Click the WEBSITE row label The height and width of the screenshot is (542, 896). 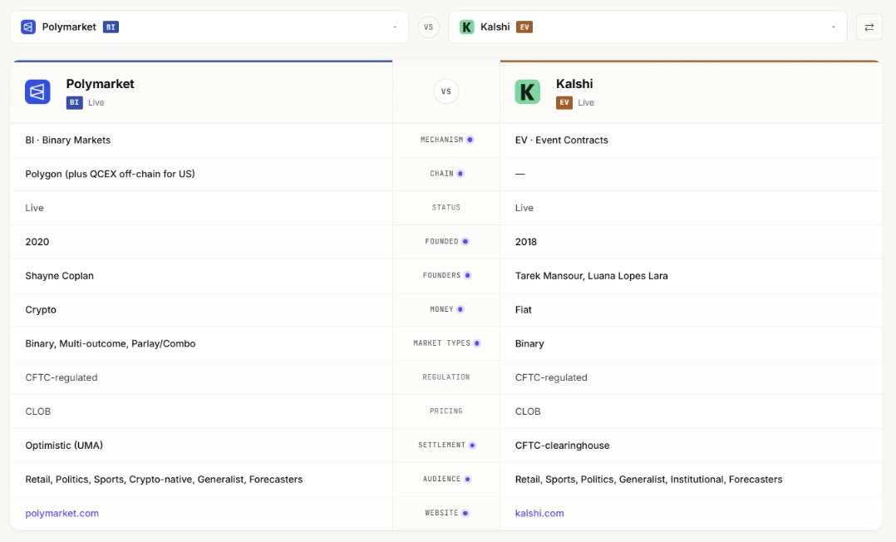[441, 513]
